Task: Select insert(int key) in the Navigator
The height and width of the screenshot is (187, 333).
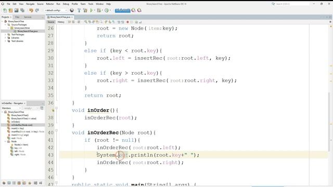Action: [x=17, y=128]
